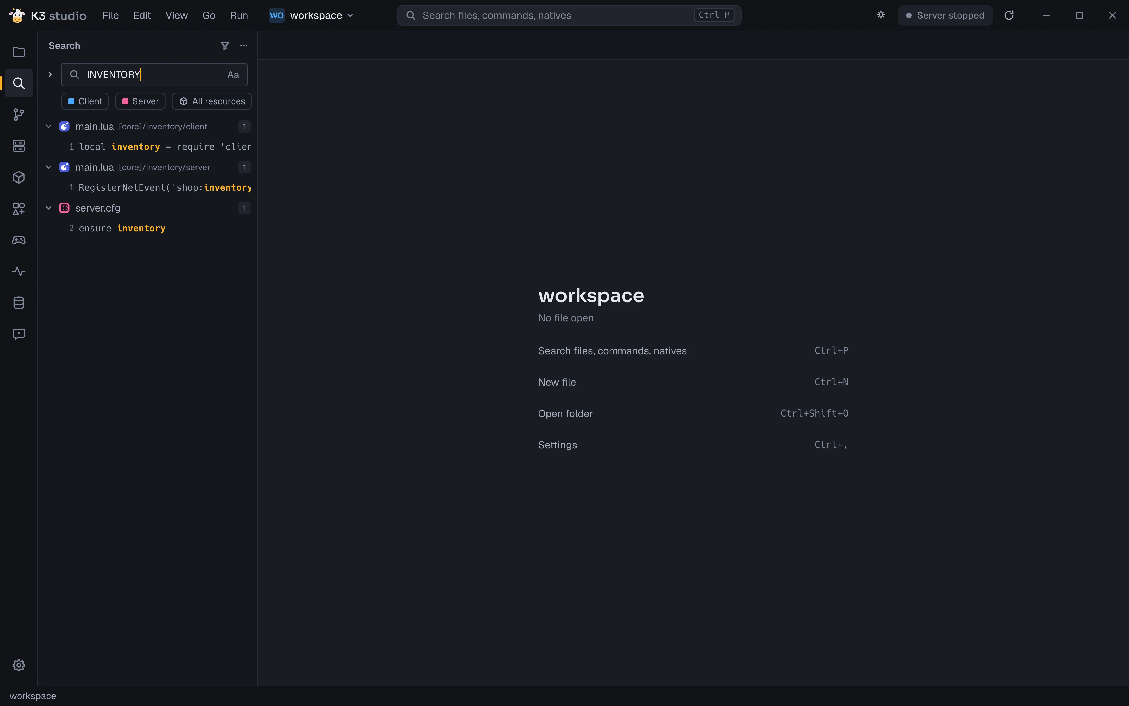This screenshot has height=706, width=1129.
Task: Open the Edit menu
Action: (142, 15)
